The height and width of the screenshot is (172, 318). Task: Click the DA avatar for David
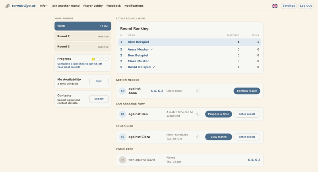tap(123, 160)
